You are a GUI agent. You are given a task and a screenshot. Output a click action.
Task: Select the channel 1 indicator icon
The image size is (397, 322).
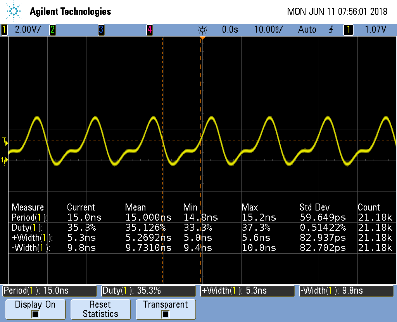click(4, 29)
